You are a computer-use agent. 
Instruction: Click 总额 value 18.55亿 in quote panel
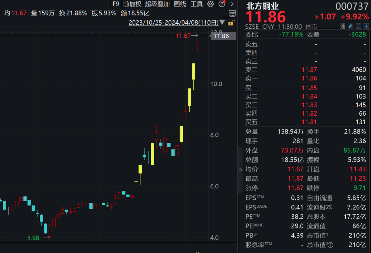[x=292, y=160]
